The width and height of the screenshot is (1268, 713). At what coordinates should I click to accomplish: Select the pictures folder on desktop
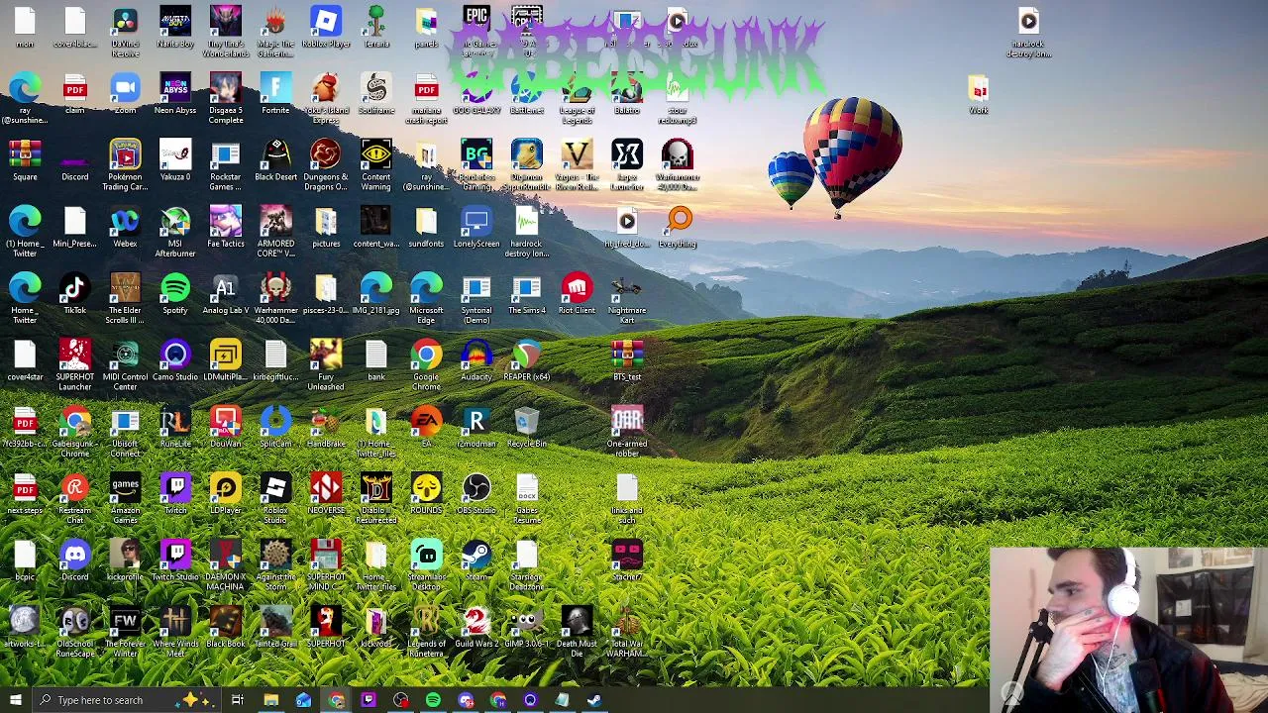pyautogui.click(x=326, y=228)
